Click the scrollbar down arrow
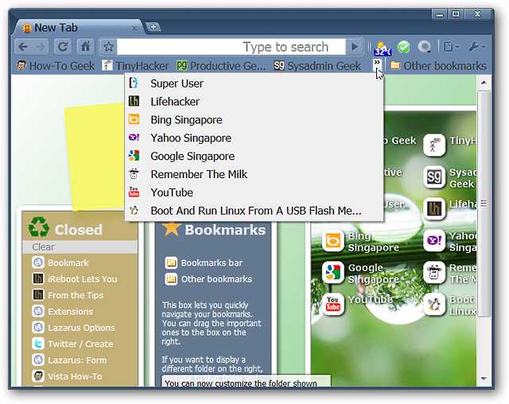 (x=484, y=379)
